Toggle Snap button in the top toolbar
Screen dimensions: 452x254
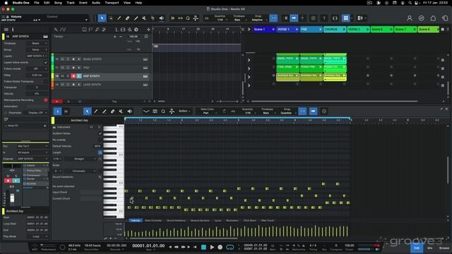coord(273,18)
